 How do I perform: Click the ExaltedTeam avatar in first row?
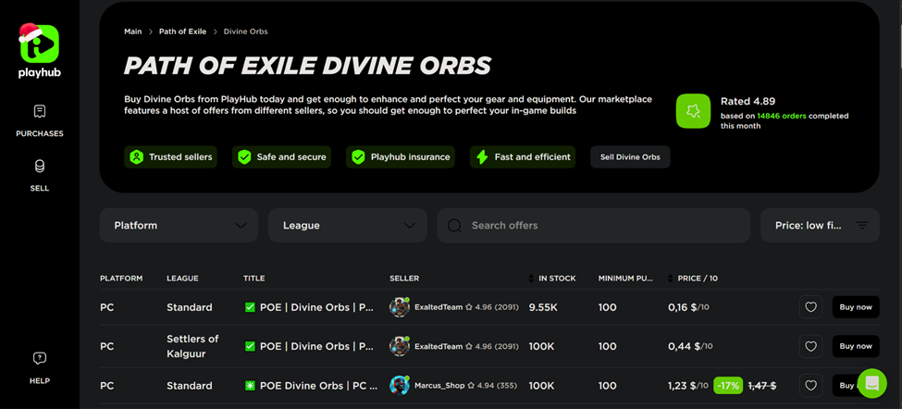coord(400,307)
